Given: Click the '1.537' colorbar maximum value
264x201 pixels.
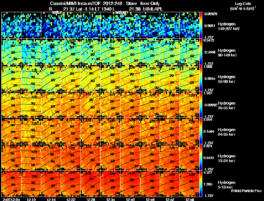Looking at the screenshot, I should [x=208, y=93].
